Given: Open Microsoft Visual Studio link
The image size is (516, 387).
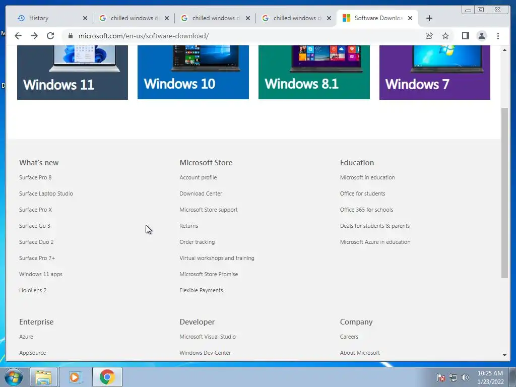Looking at the screenshot, I should point(208,337).
